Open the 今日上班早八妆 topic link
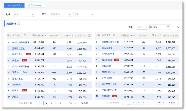186x111 pixels. pos(109,90)
